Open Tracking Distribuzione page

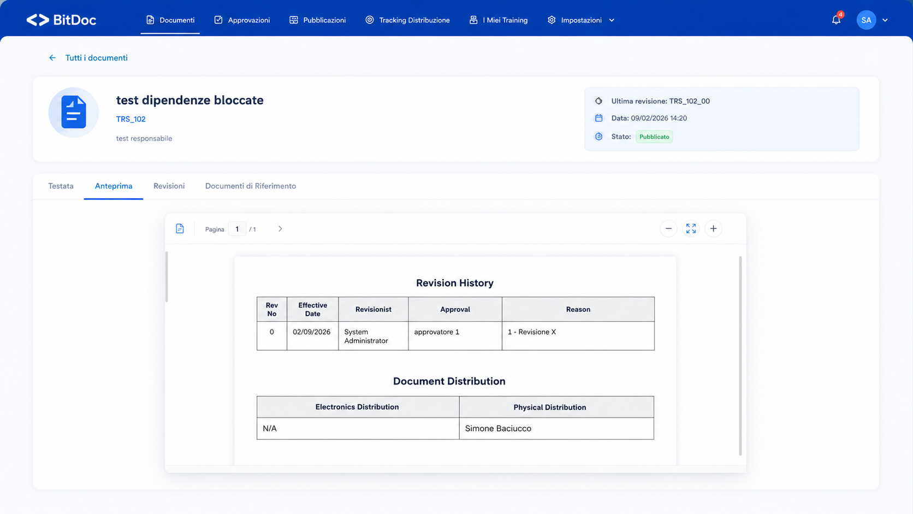[x=407, y=20]
